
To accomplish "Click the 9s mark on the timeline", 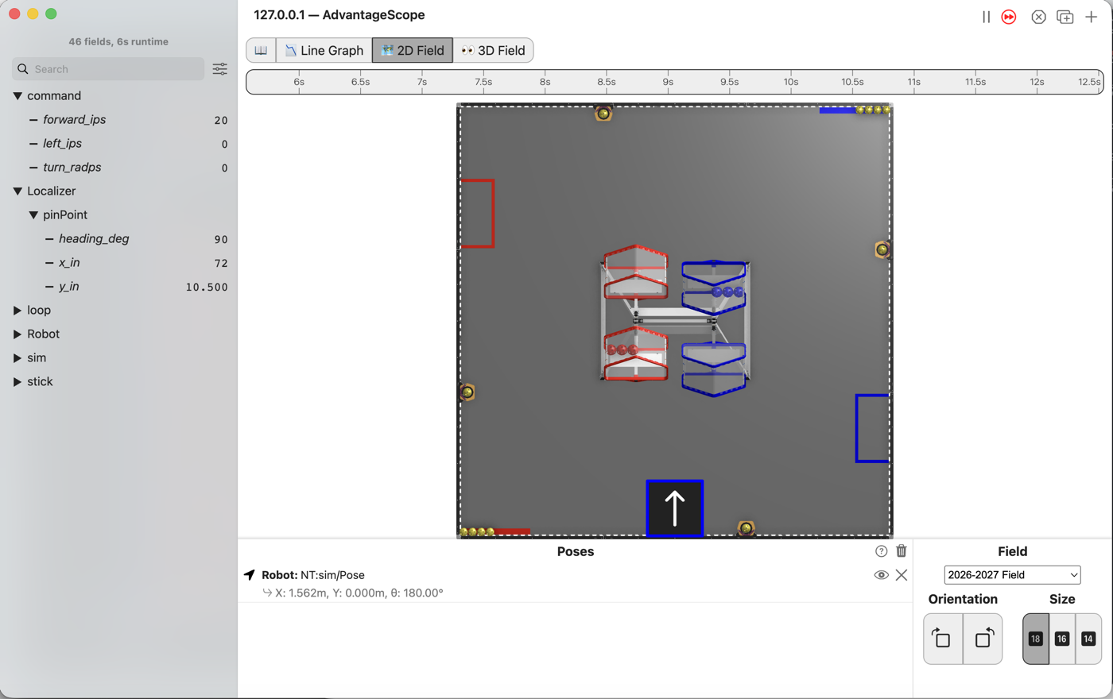I will pyautogui.click(x=668, y=82).
